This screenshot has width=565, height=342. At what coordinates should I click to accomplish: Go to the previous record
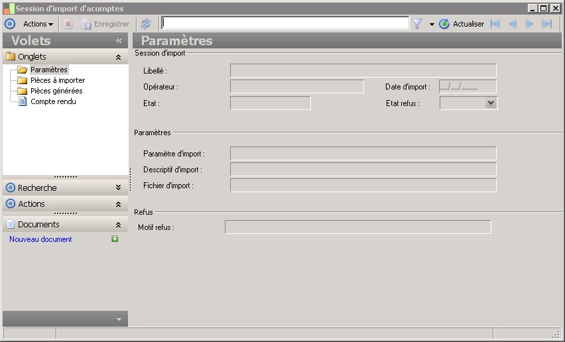coord(513,24)
